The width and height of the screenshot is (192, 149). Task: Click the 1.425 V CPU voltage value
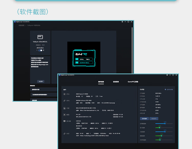[157, 96]
